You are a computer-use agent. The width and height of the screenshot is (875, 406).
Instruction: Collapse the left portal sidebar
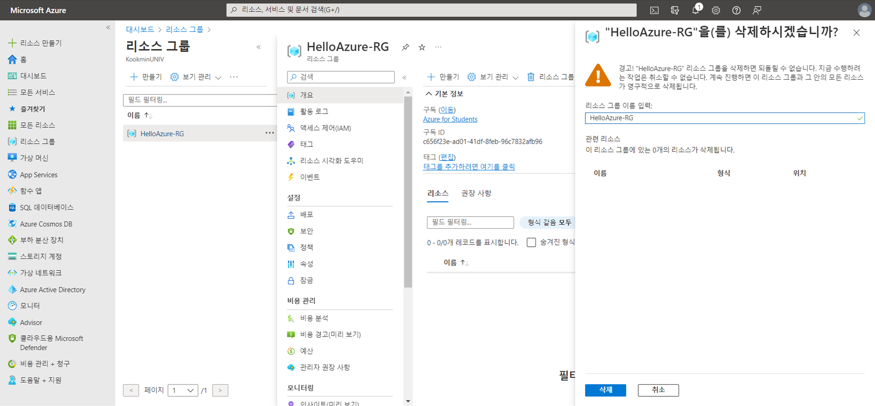(x=108, y=28)
